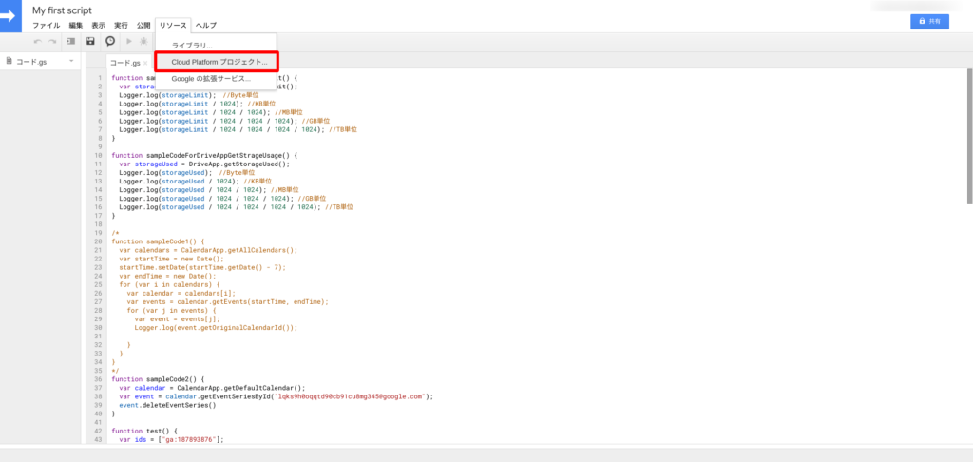Click Logger.log(storageLimit); on line 3

click(x=167, y=96)
